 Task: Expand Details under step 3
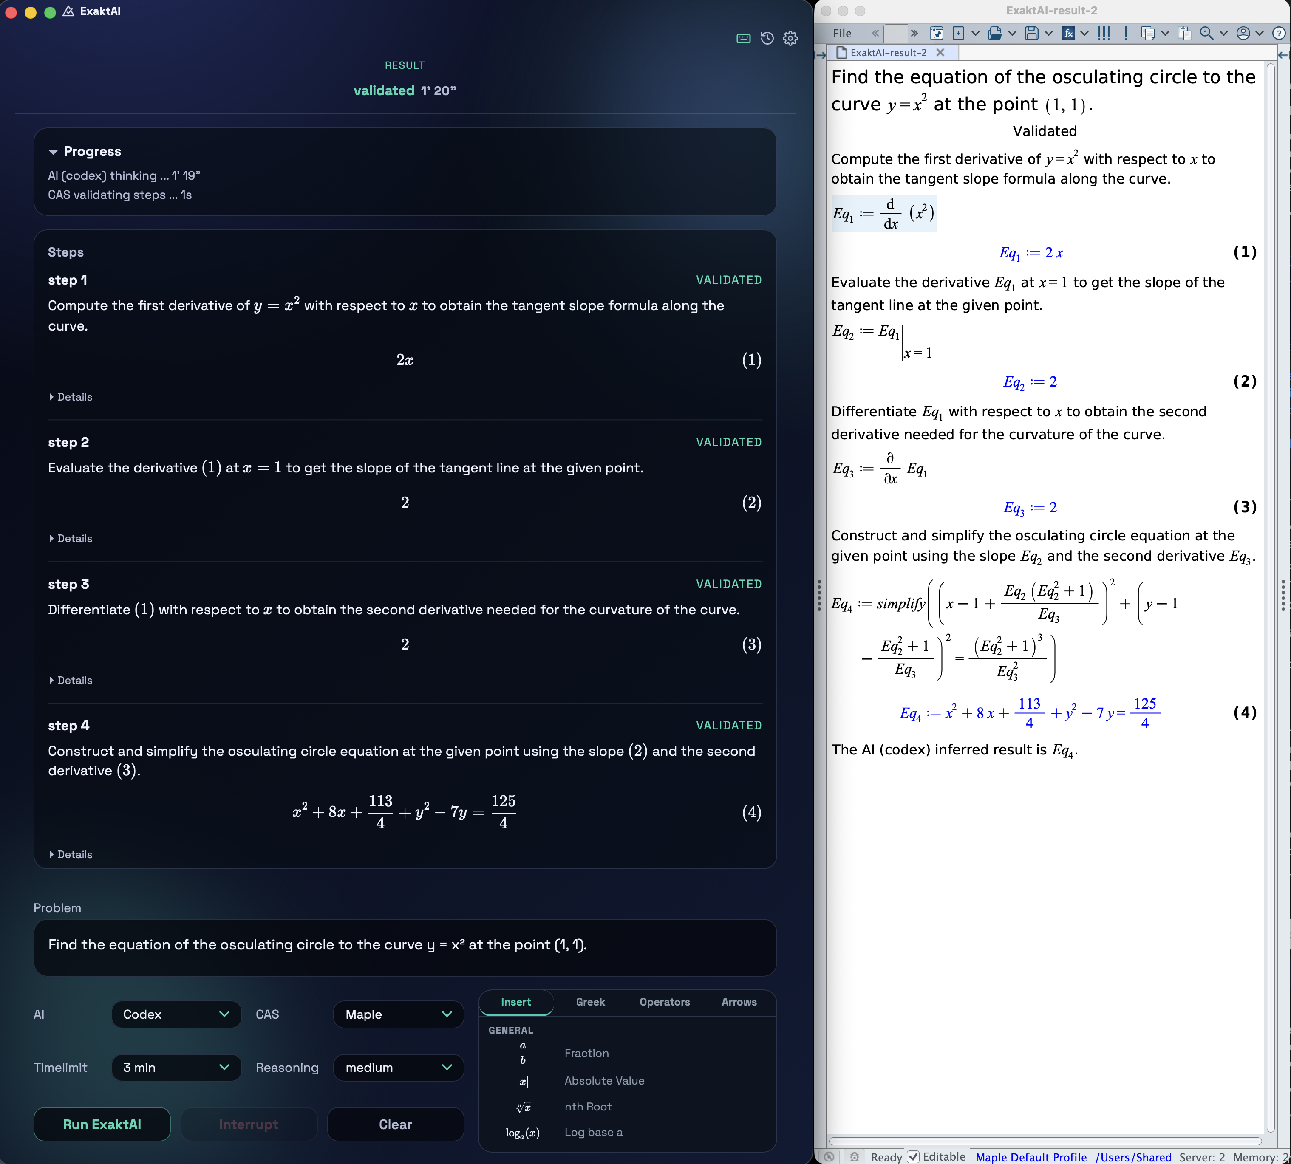tap(71, 681)
